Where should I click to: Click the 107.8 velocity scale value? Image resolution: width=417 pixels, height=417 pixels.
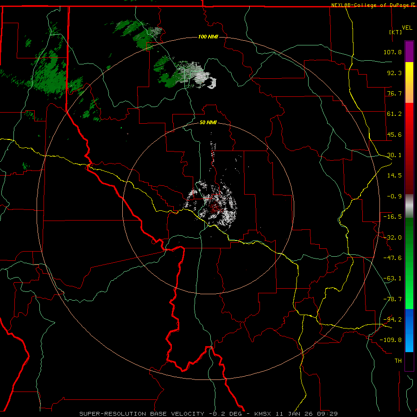392,52
